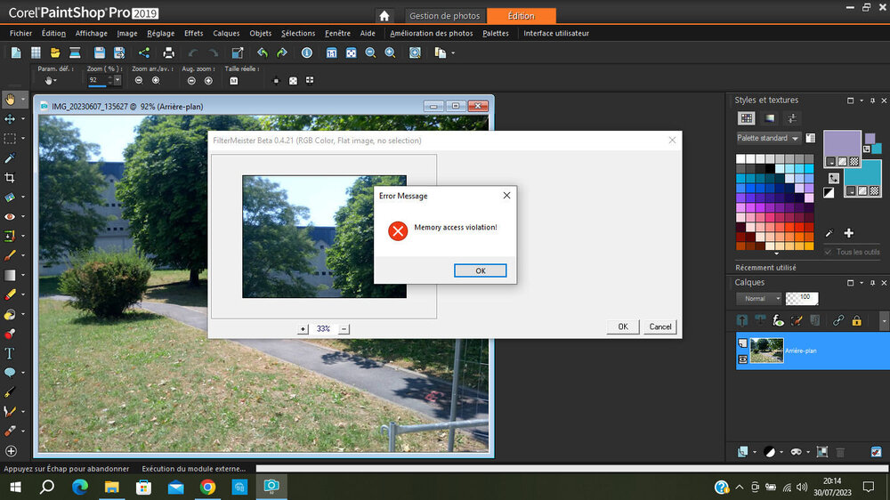
Task: Open the Effets menu
Action: (193, 33)
